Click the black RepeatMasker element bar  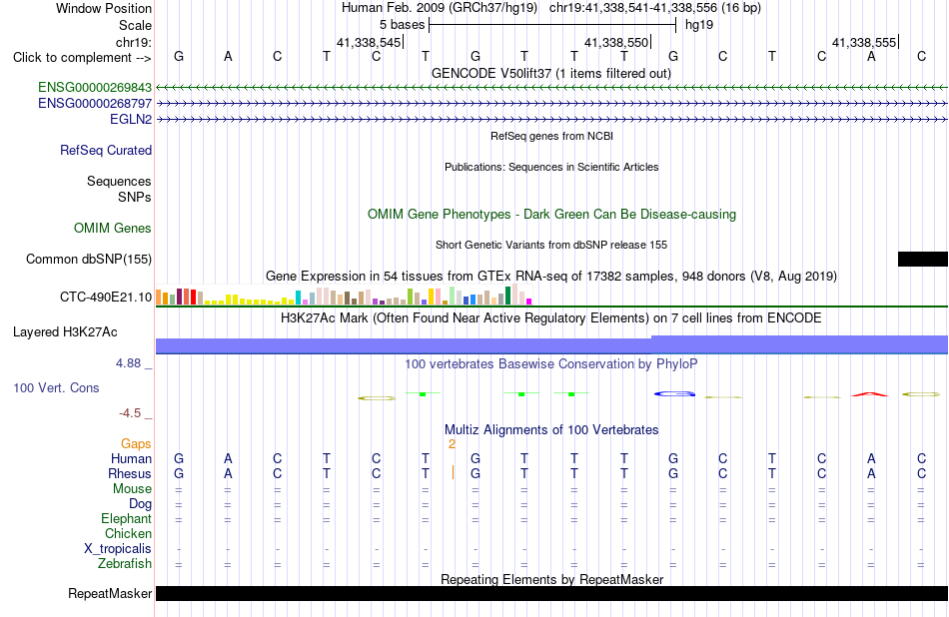tap(551, 593)
